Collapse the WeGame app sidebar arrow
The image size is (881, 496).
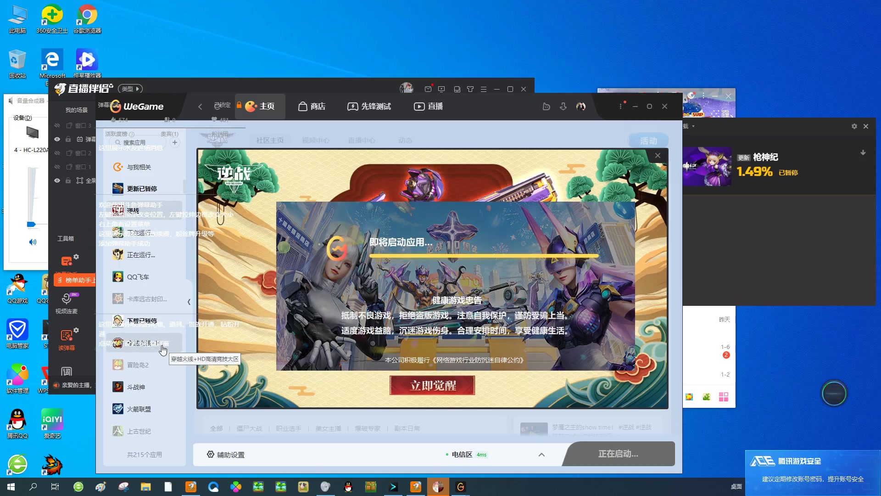click(189, 302)
